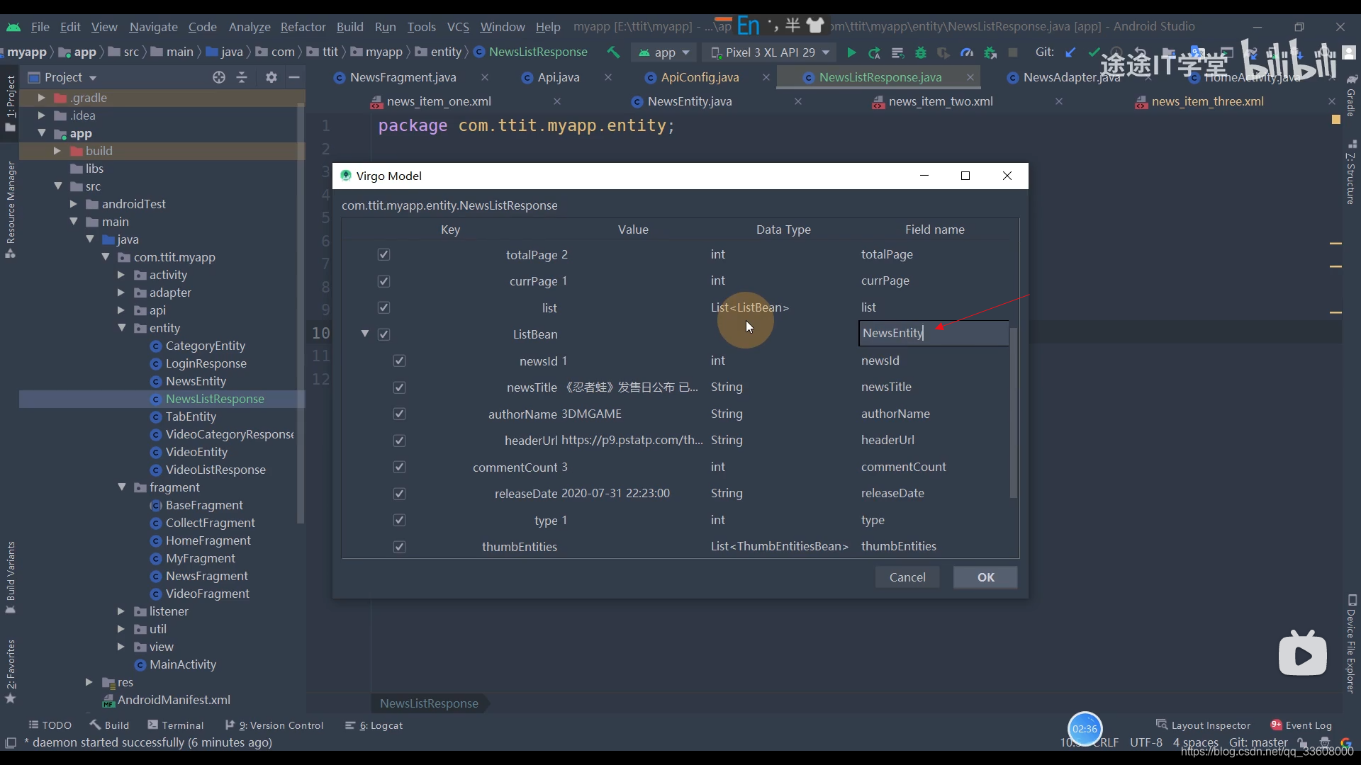This screenshot has width=1361, height=765.
Task: Select the NewsFragment.java tab
Action: (x=402, y=76)
